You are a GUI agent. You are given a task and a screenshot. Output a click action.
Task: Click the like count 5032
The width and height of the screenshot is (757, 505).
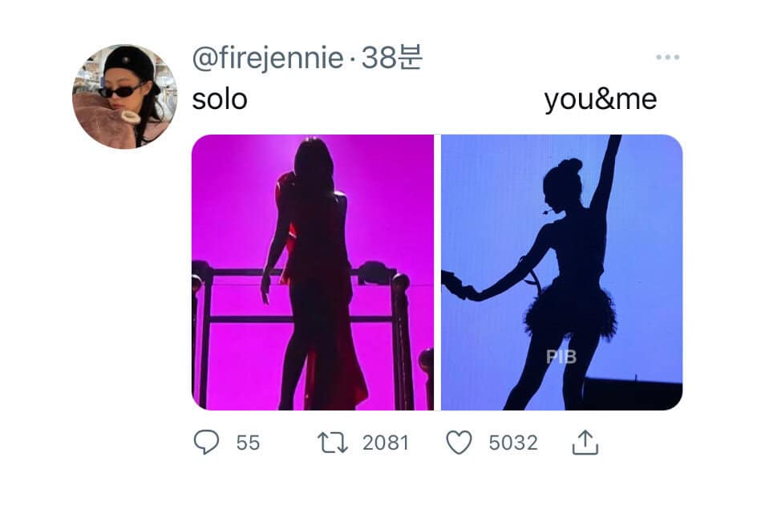(x=512, y=442)
